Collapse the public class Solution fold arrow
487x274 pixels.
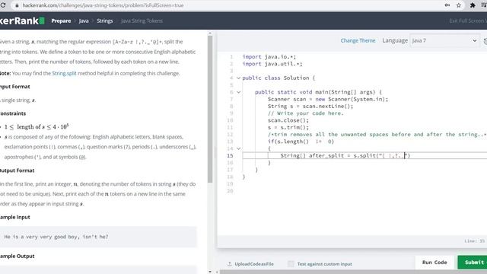(238, 78)
